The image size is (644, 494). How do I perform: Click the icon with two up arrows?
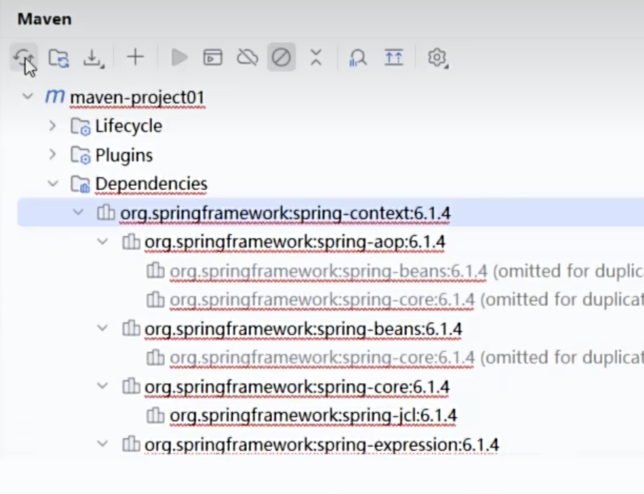click(x=394, y=58)
